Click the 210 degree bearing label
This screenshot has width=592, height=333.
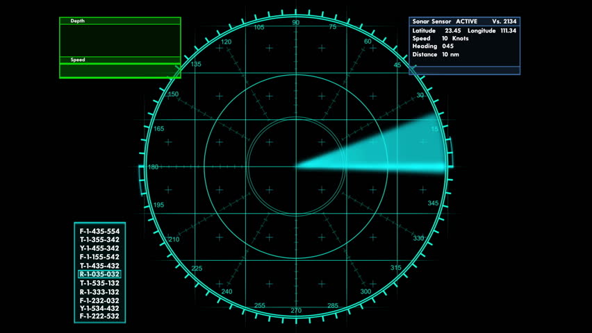[x=174, y=239]
